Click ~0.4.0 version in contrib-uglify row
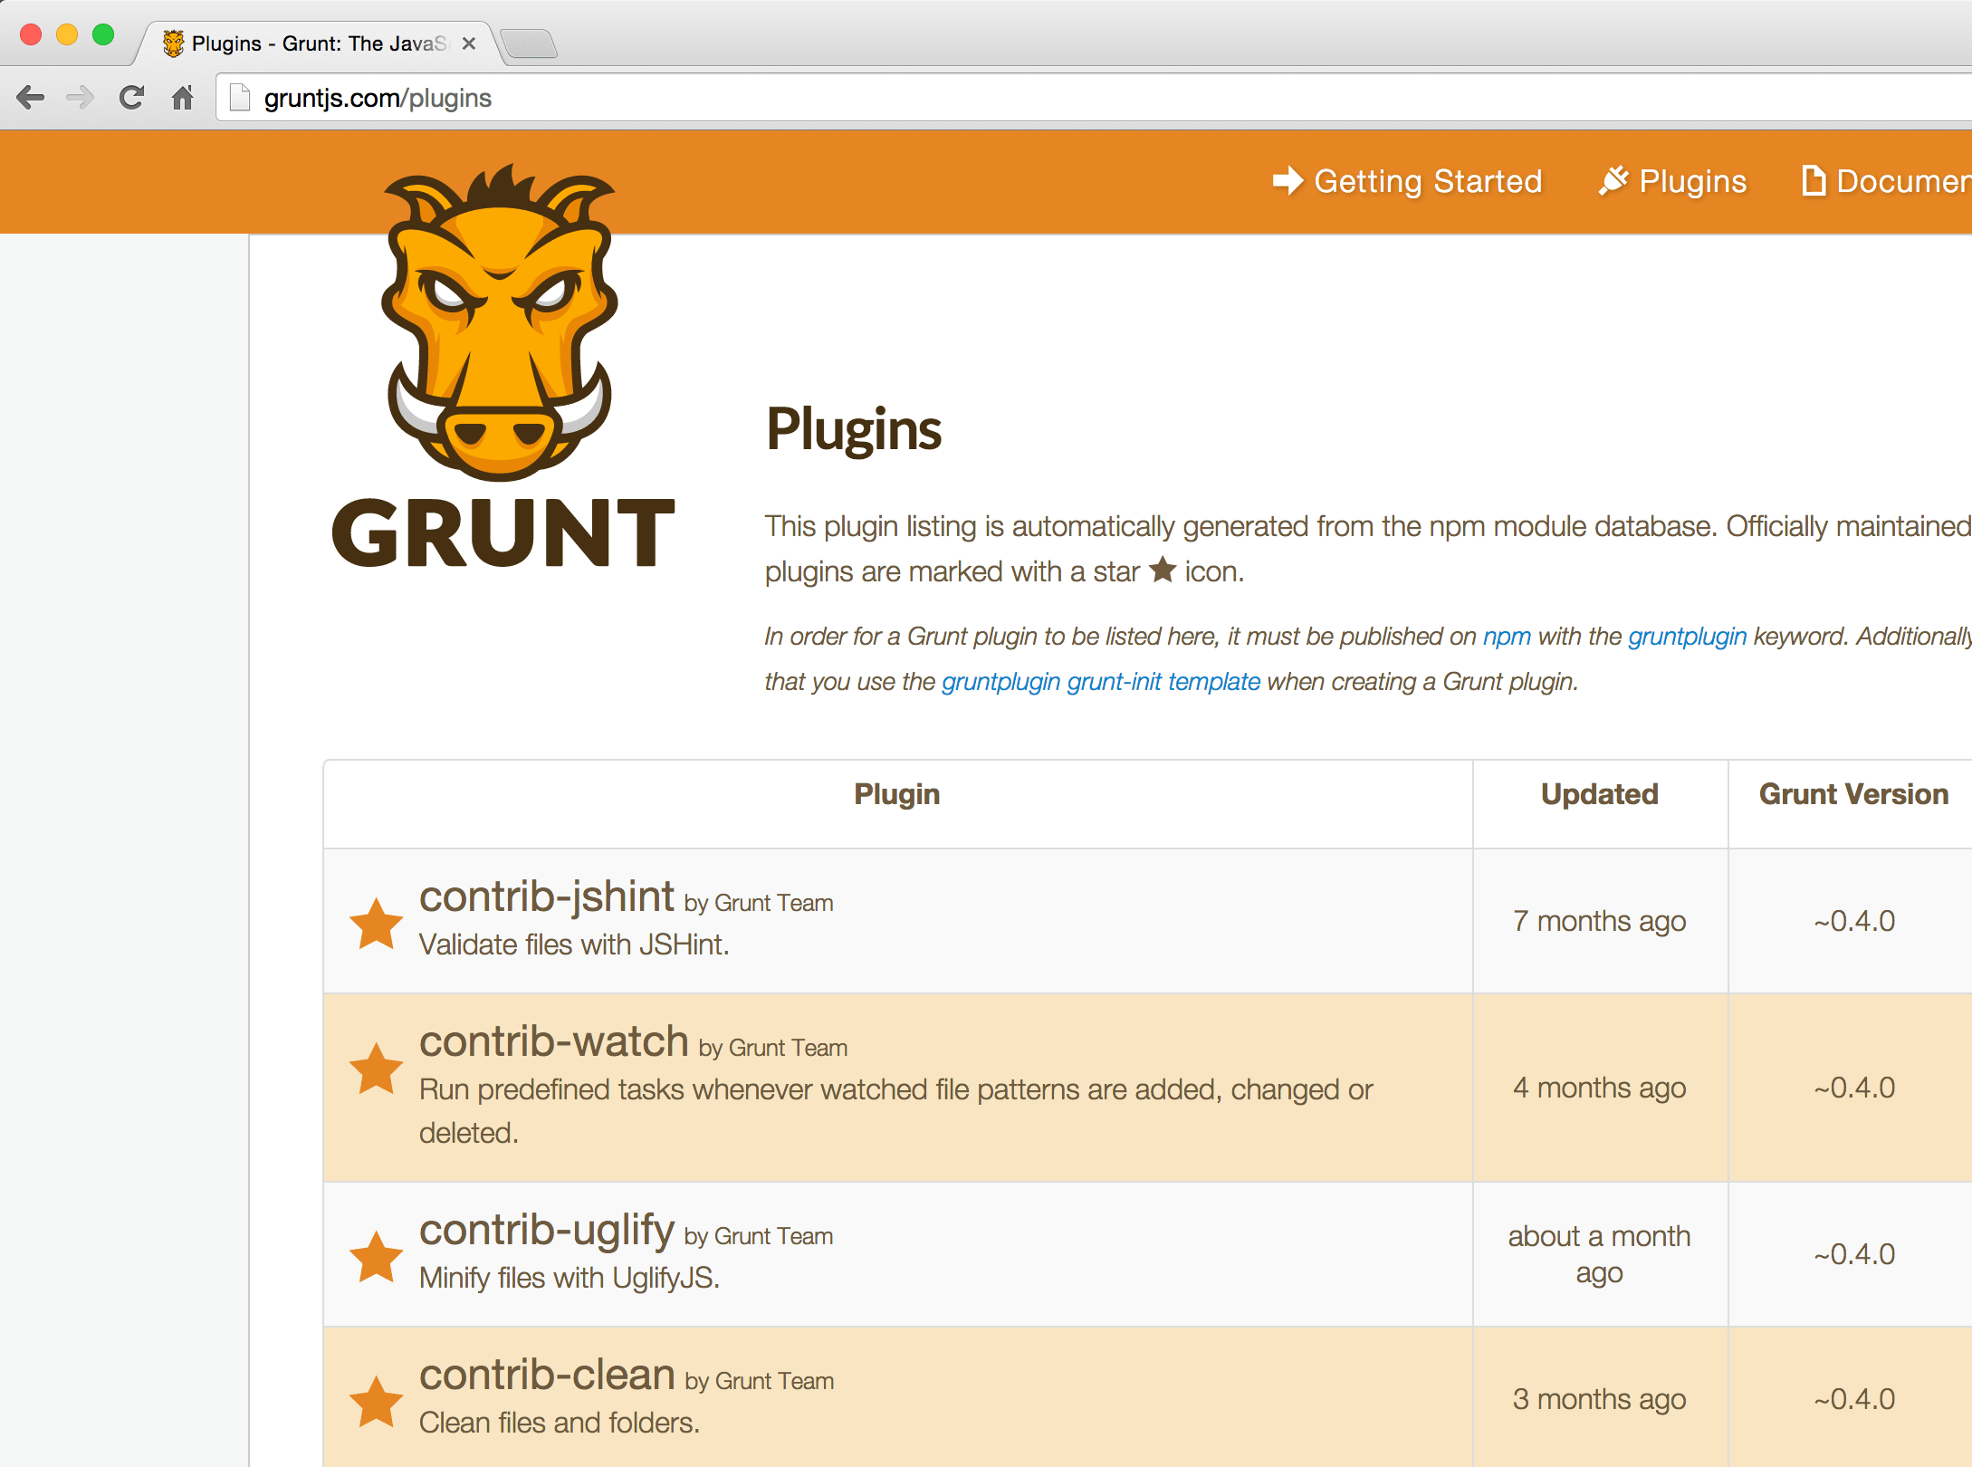The image size is (1972, 1467). (1853, 1254)
